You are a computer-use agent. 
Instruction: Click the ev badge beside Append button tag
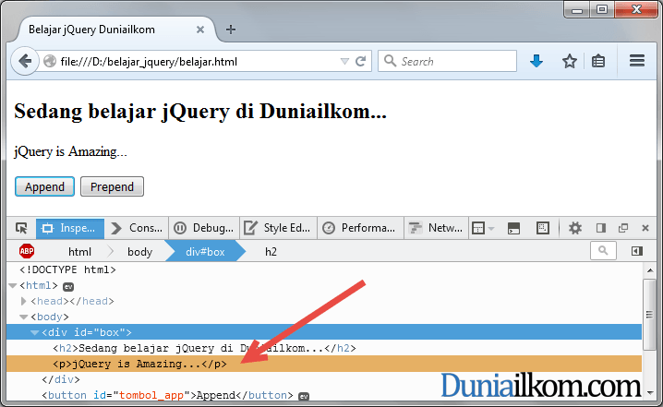click(x=304, y=397)
